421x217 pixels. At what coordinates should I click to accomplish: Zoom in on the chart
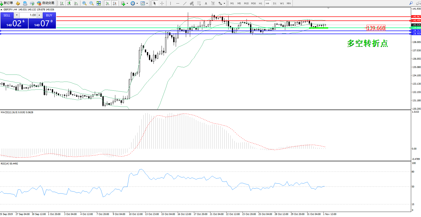click(84, 3)
